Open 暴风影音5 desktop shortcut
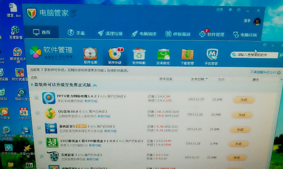Screen dimensions: 283x169 click(26, 132)
